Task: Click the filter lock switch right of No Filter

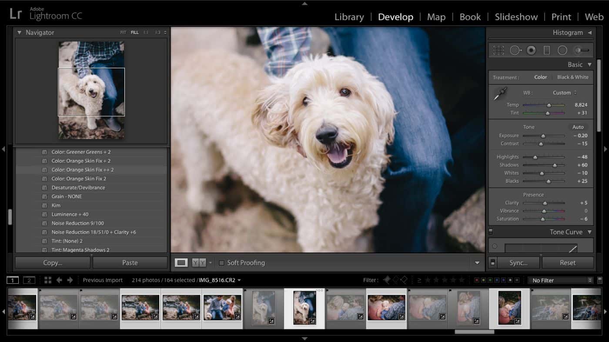Action: [x=600, y=280]
